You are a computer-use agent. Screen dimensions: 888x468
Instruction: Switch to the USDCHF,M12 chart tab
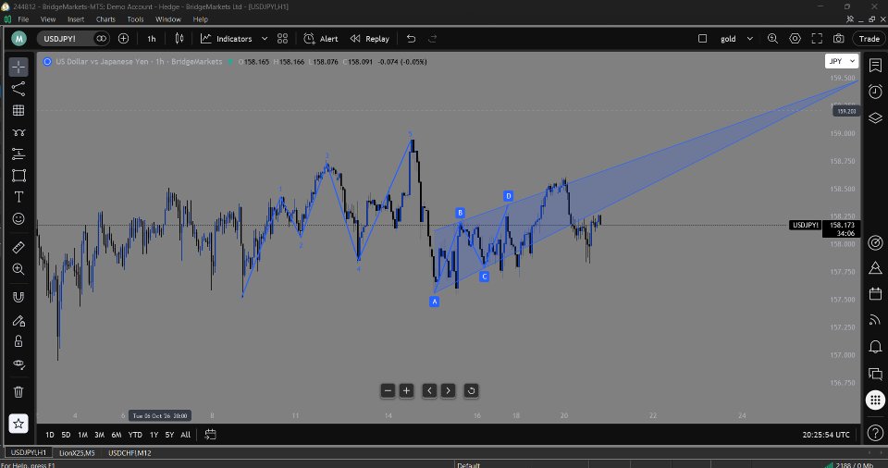(x=129, y=452)
